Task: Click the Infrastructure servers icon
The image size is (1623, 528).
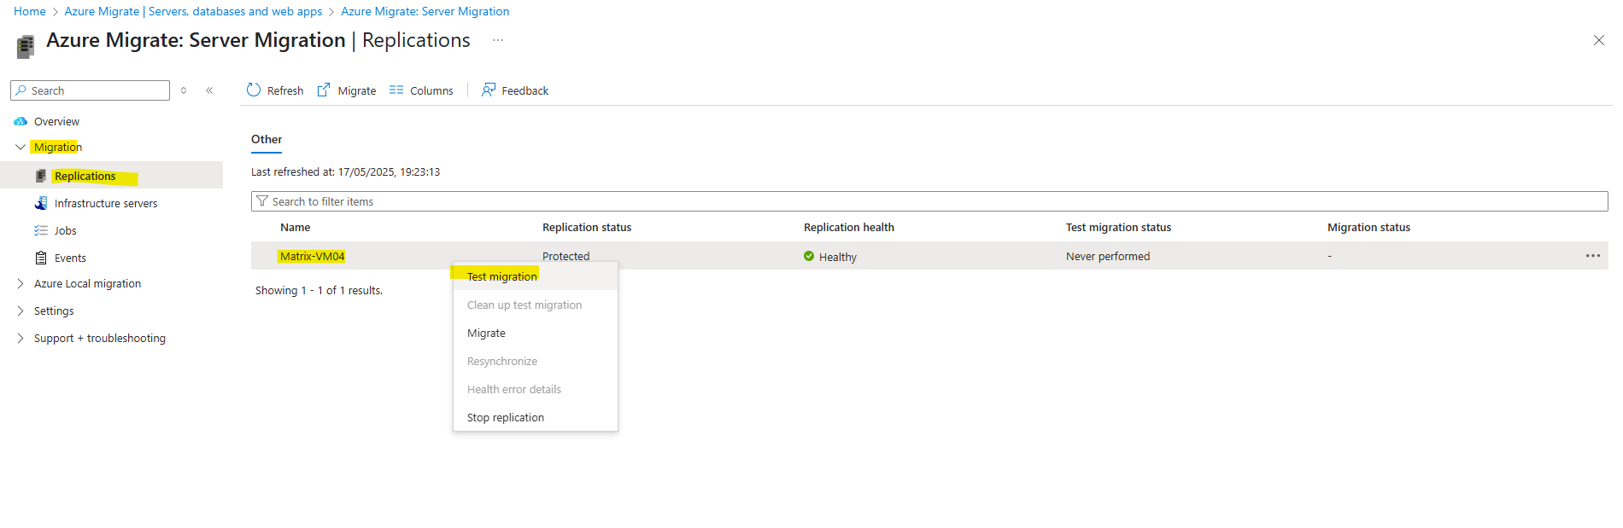Action: pos(41,203)
